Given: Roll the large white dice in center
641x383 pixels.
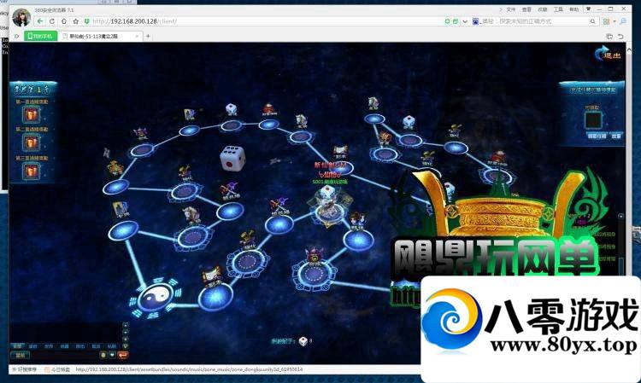Looking at the screenshot, I should click(x=232, y=159).
